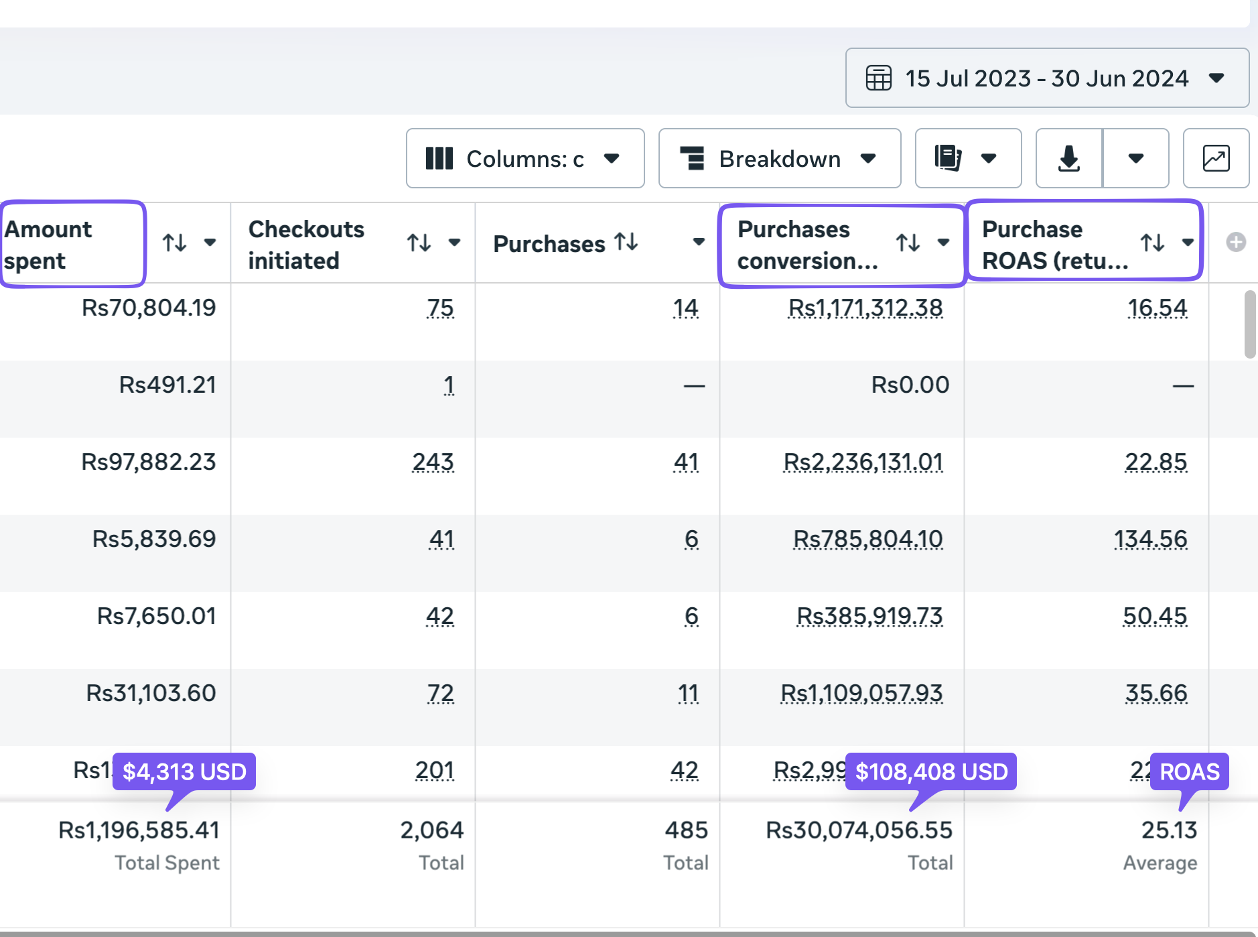Click ROAS value 35.66

(1156, 693)
